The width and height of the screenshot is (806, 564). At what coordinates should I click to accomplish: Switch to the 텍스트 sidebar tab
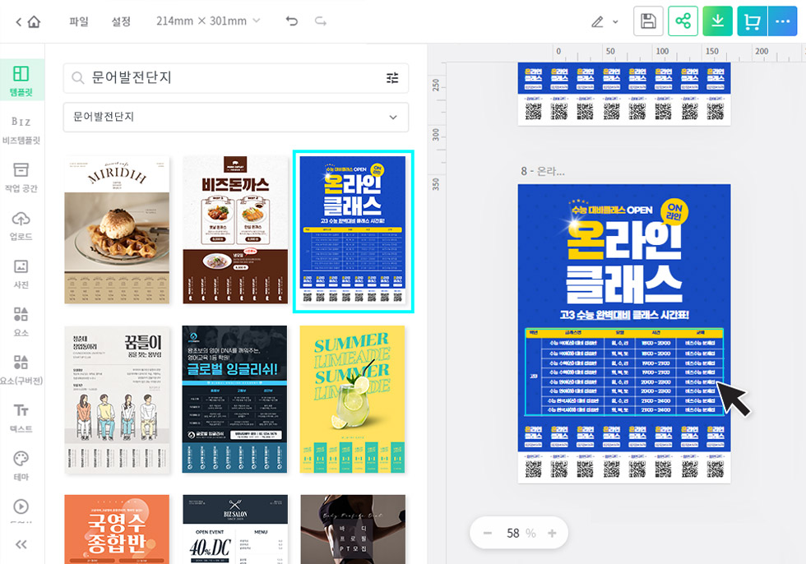coord(21,417)
